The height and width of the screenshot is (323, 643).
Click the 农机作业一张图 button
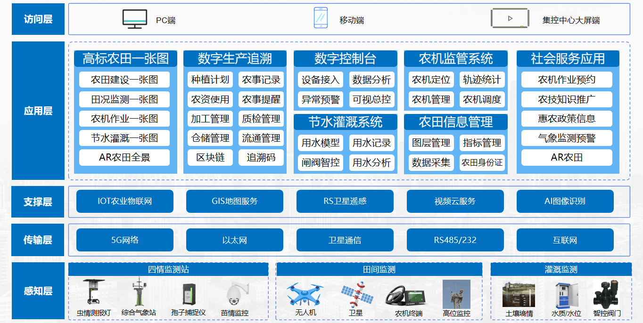tap(124, 119)
